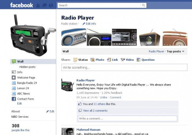Click the Photo share icon
192x135 pixels.
(92, 60)
